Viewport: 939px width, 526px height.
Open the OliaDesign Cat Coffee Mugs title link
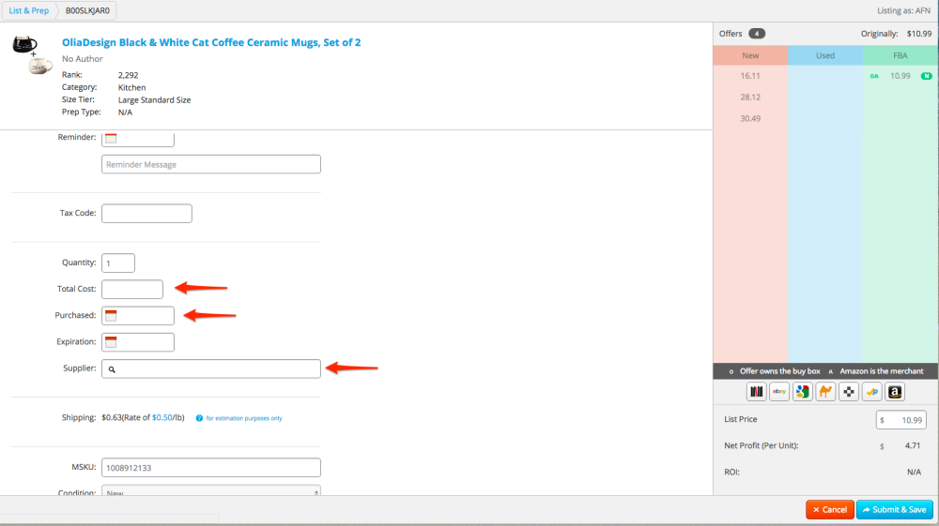[211, 42]
